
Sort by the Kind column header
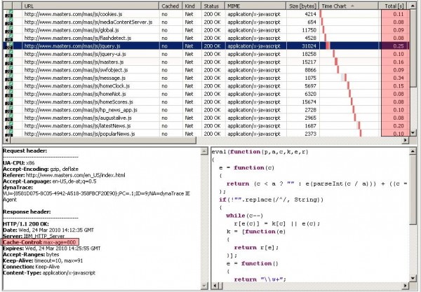pyautogui.click(x=192, y=6)
